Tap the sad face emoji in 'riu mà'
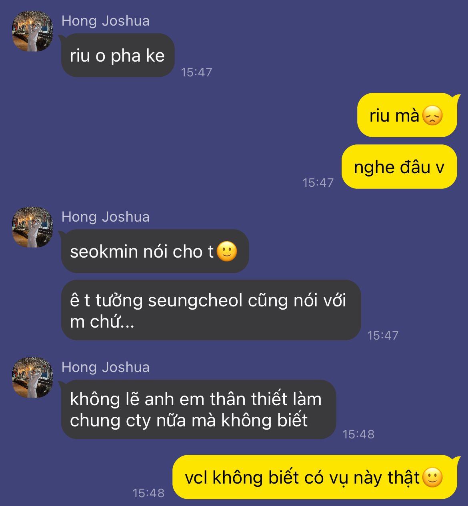Screen dimensions: 468x506 (432, 116)
